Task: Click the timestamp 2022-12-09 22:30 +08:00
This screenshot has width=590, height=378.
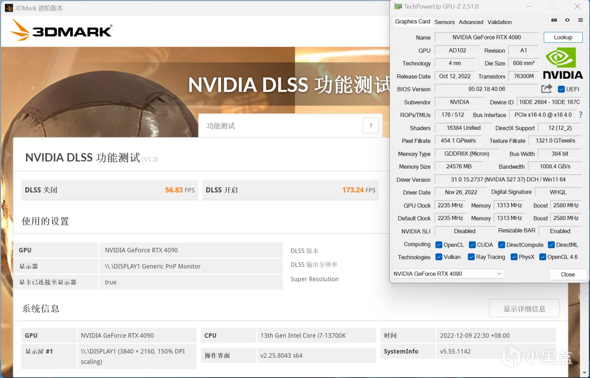Action: click(x=475, y=336)
